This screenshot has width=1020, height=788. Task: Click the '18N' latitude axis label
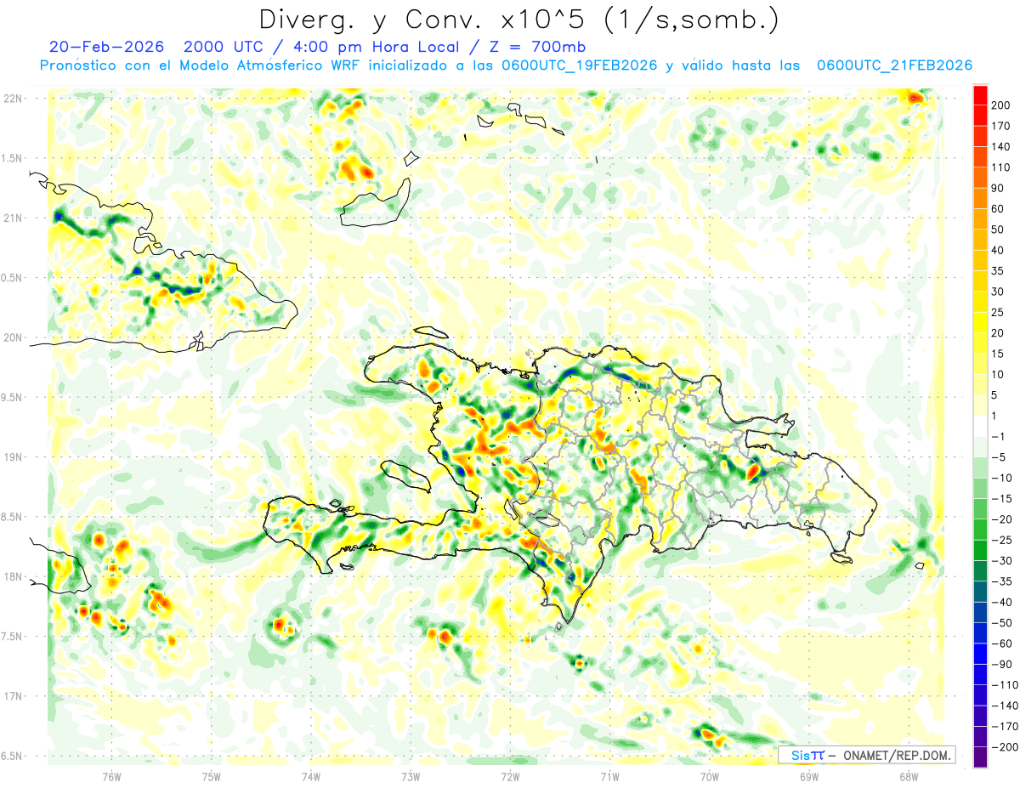(12, 577)
